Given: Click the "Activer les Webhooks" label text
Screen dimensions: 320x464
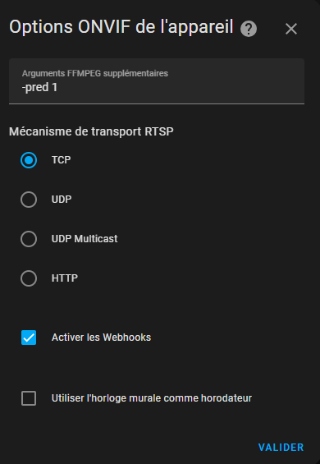Looking at the screenshot, I should 101,338.
